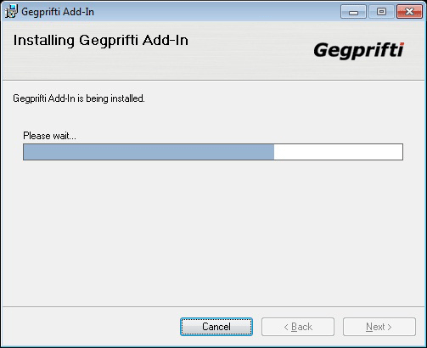The height and width of the screenshot is (348, 427).
Task: Click the "is being installed" status text
Action: pos(111,98)
